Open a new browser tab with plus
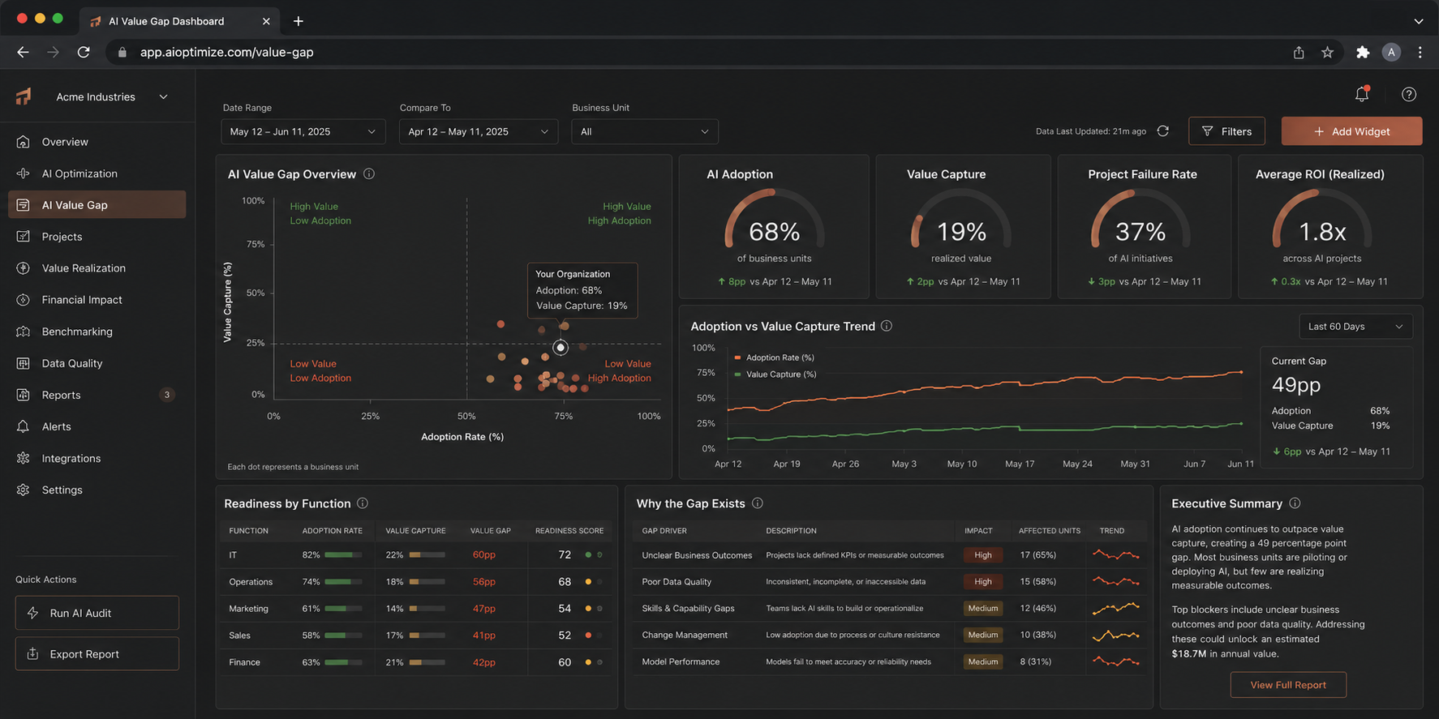 pos(298,21)
